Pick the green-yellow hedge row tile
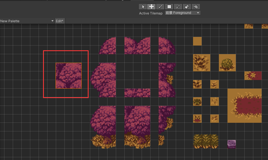Image resolution: width=268 pixels, height=160 pixels. coord(206,141)
